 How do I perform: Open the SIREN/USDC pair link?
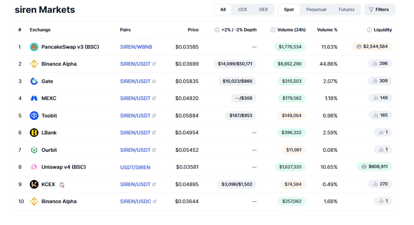click(136, 201)
